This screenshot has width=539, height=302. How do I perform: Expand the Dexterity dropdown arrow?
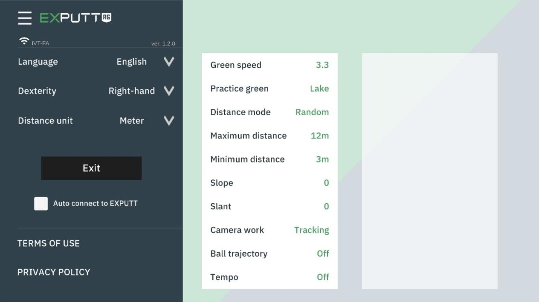click(x=169, y=91)
